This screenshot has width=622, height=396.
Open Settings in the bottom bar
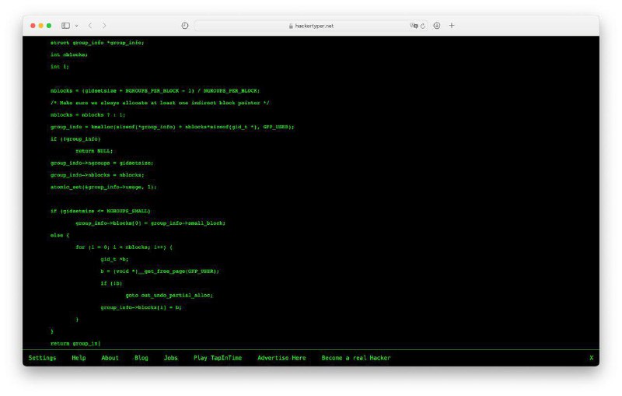pos(42,358)
